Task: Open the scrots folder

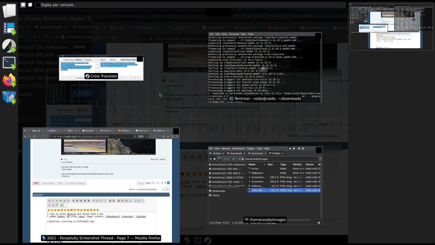Action: pyautogui.click(x=284, y=169)
